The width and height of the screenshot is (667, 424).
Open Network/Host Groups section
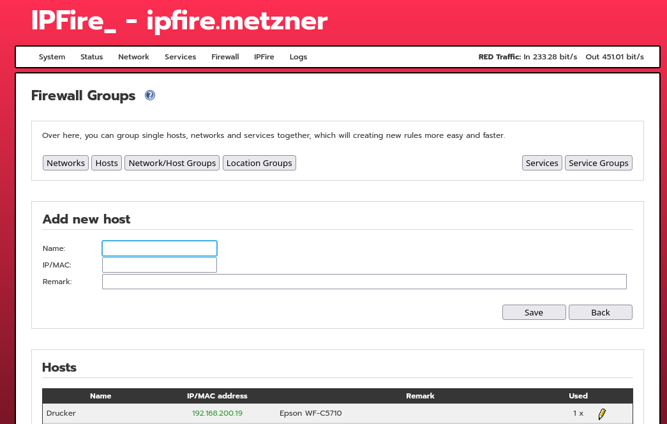[172, 163]
